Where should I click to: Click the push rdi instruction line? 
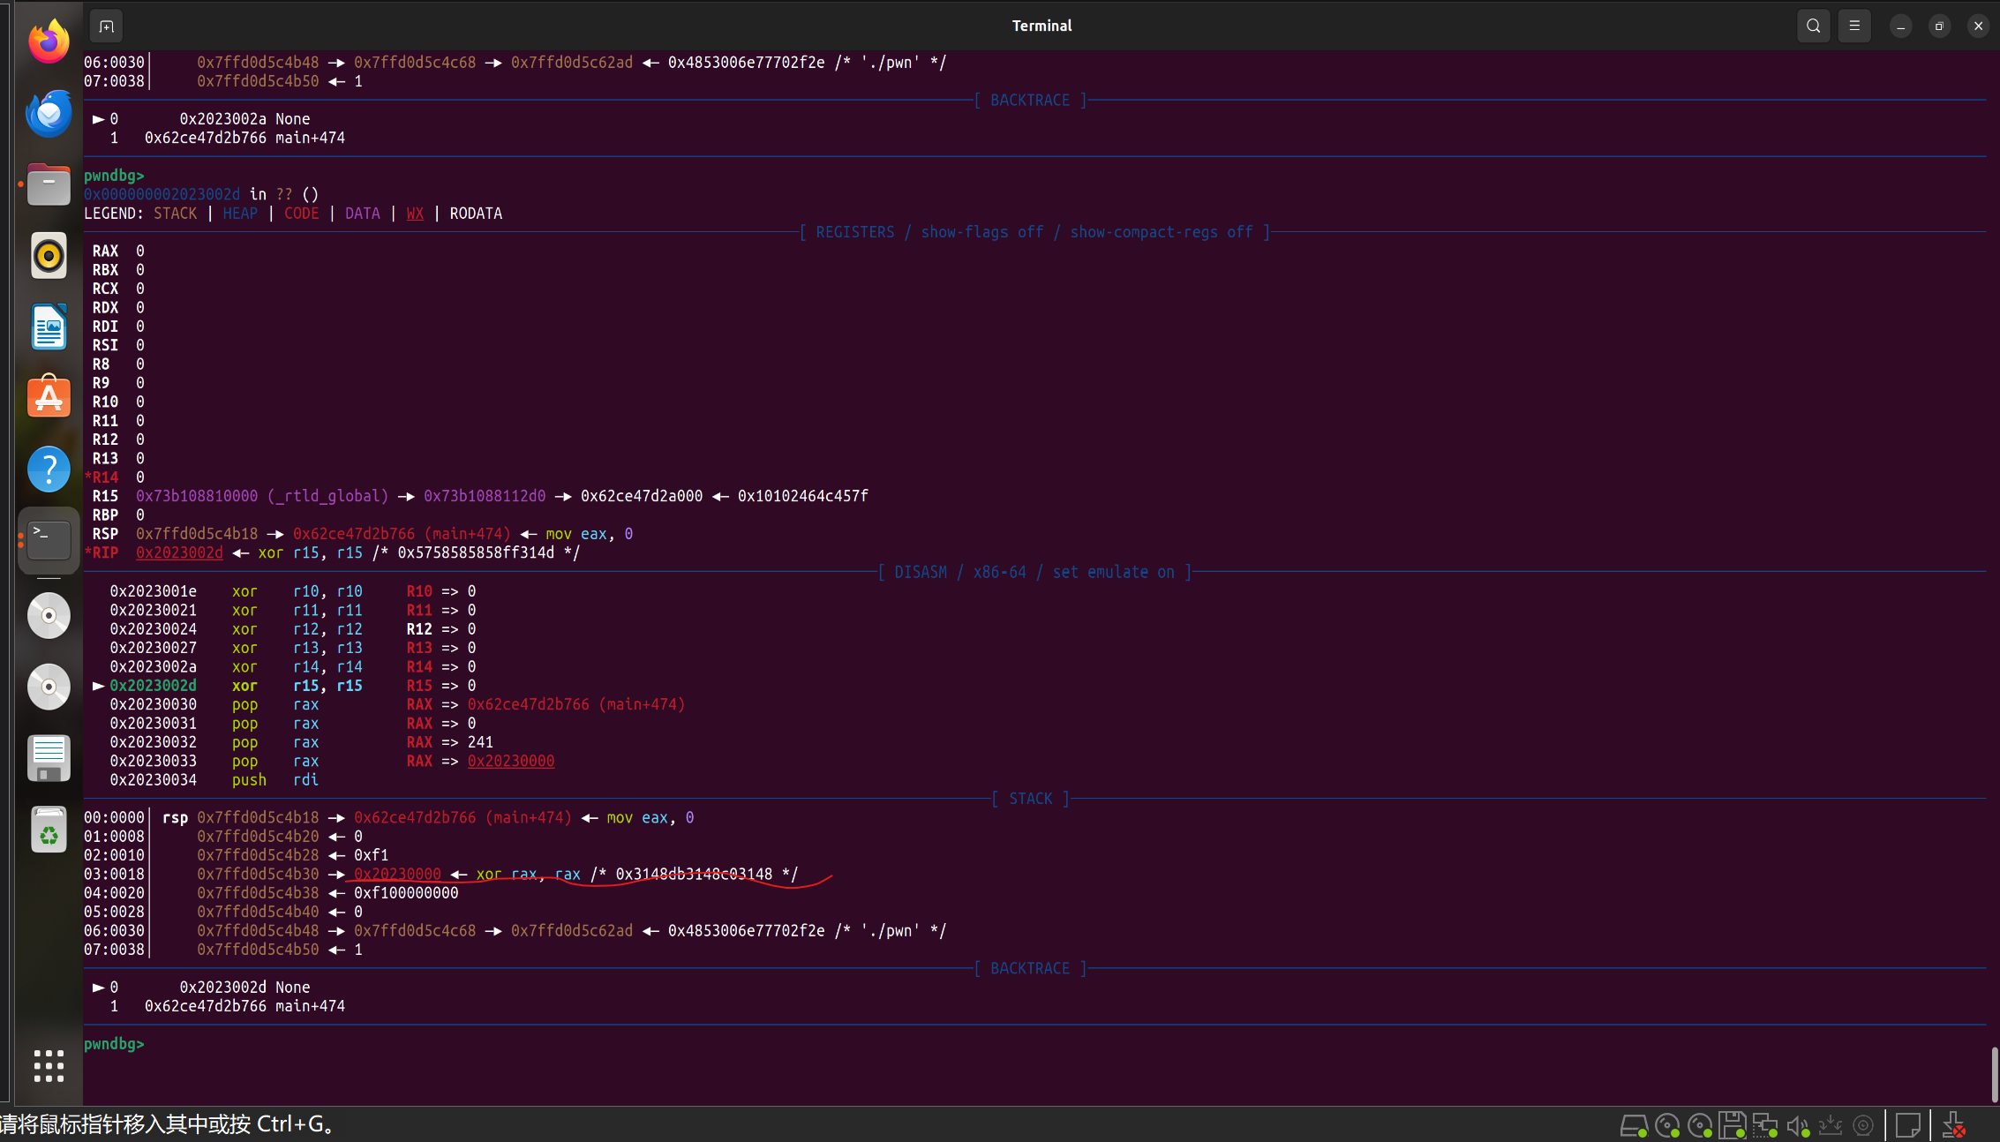coord(214,780)
